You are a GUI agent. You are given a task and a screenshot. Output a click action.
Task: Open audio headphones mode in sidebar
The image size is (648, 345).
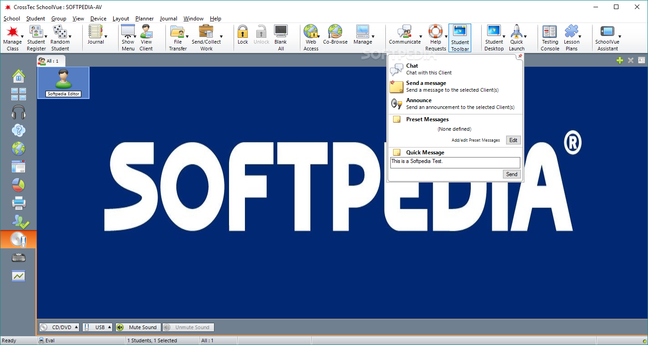[x=19, y=112]
